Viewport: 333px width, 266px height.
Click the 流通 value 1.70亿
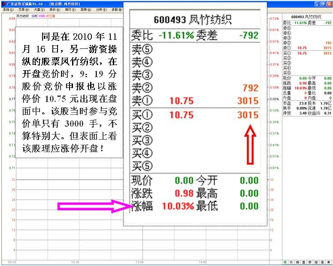coord(326,108)
